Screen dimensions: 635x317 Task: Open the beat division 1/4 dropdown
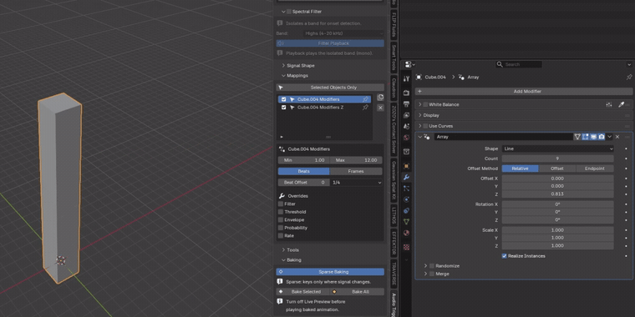[x=356, y=183]
